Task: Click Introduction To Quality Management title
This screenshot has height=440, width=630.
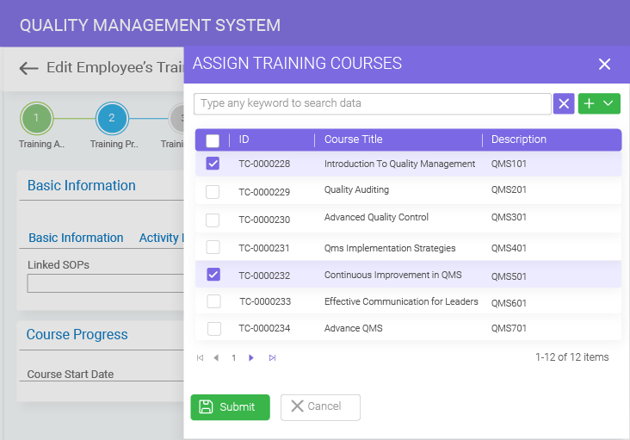Action: (x=400, y=164)
